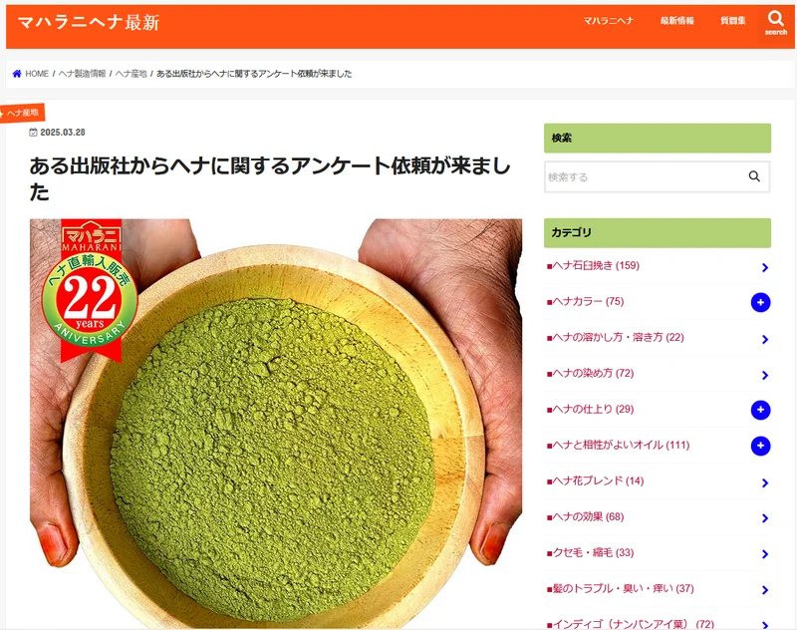Expand the ヘナカラー category plus button
This screenshot has width=797, height=630.
(x=760, y=303)
